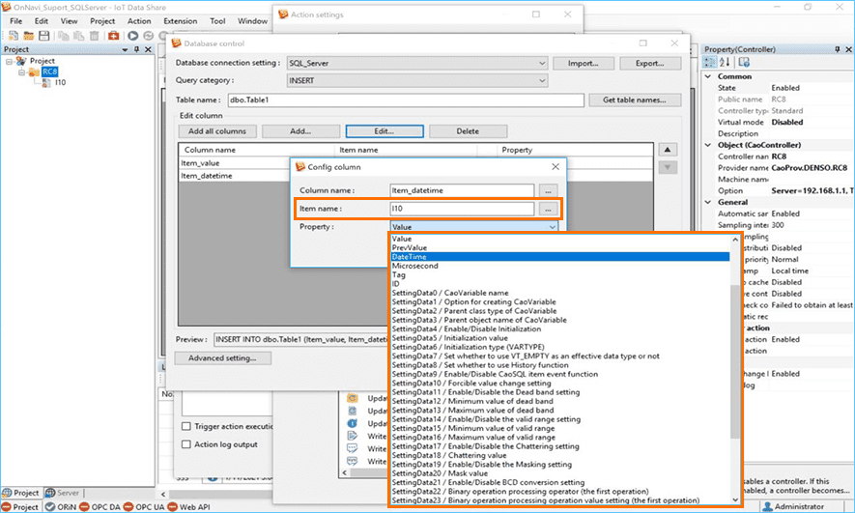The width and height of the screenshot is (855, 513).
Task: Open the Extension menu
Action: (x=180, y=20)
